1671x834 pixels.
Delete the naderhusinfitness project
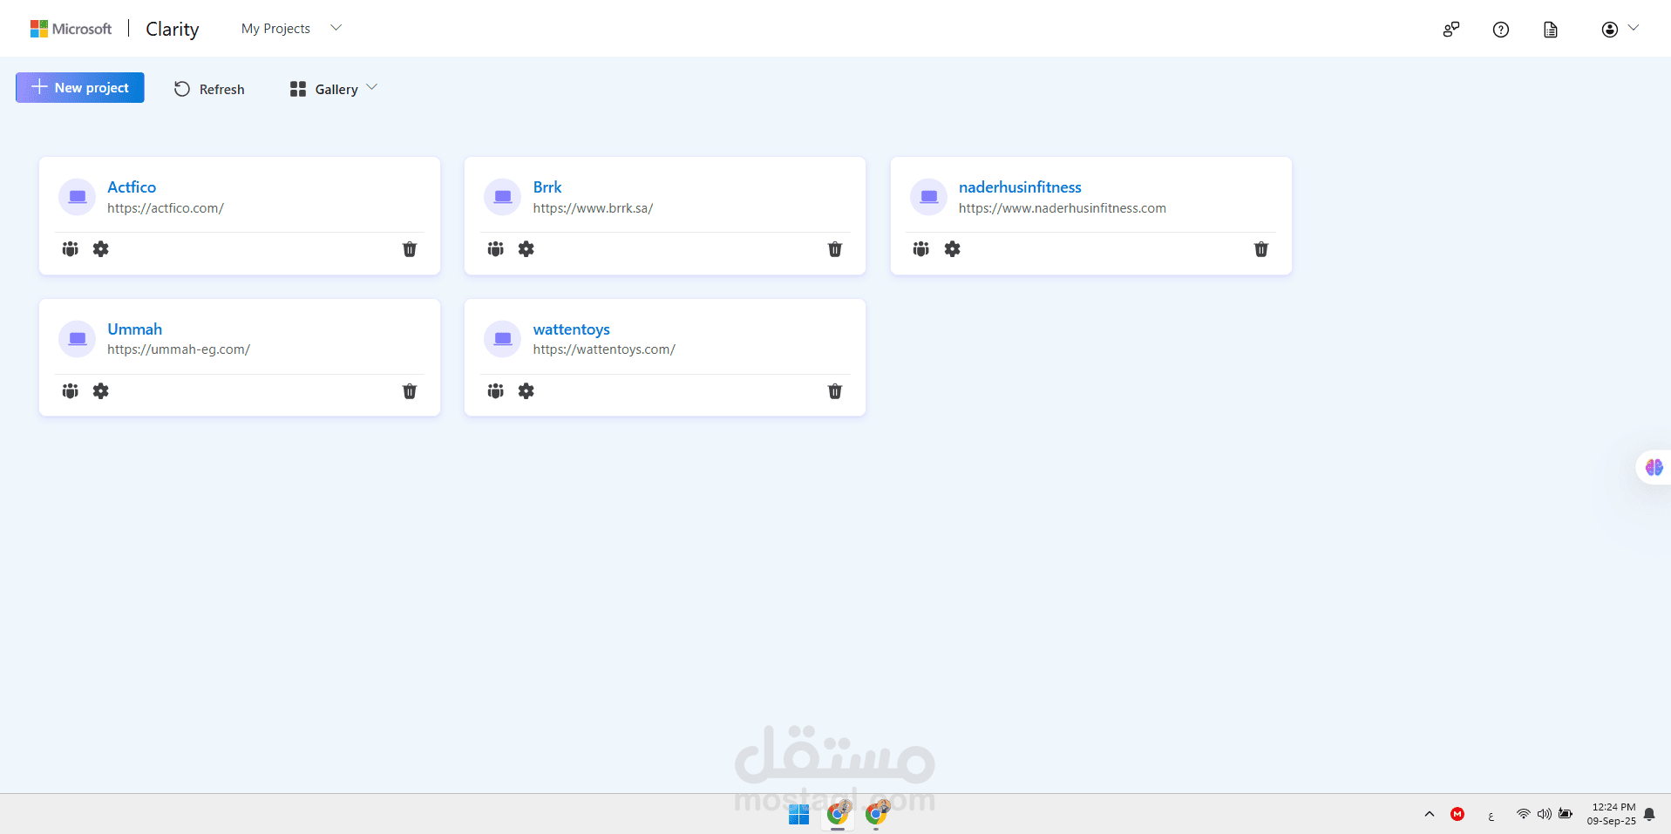[1261, 249]
